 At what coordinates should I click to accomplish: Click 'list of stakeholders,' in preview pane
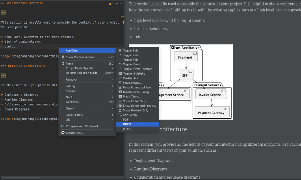point(151,29)
